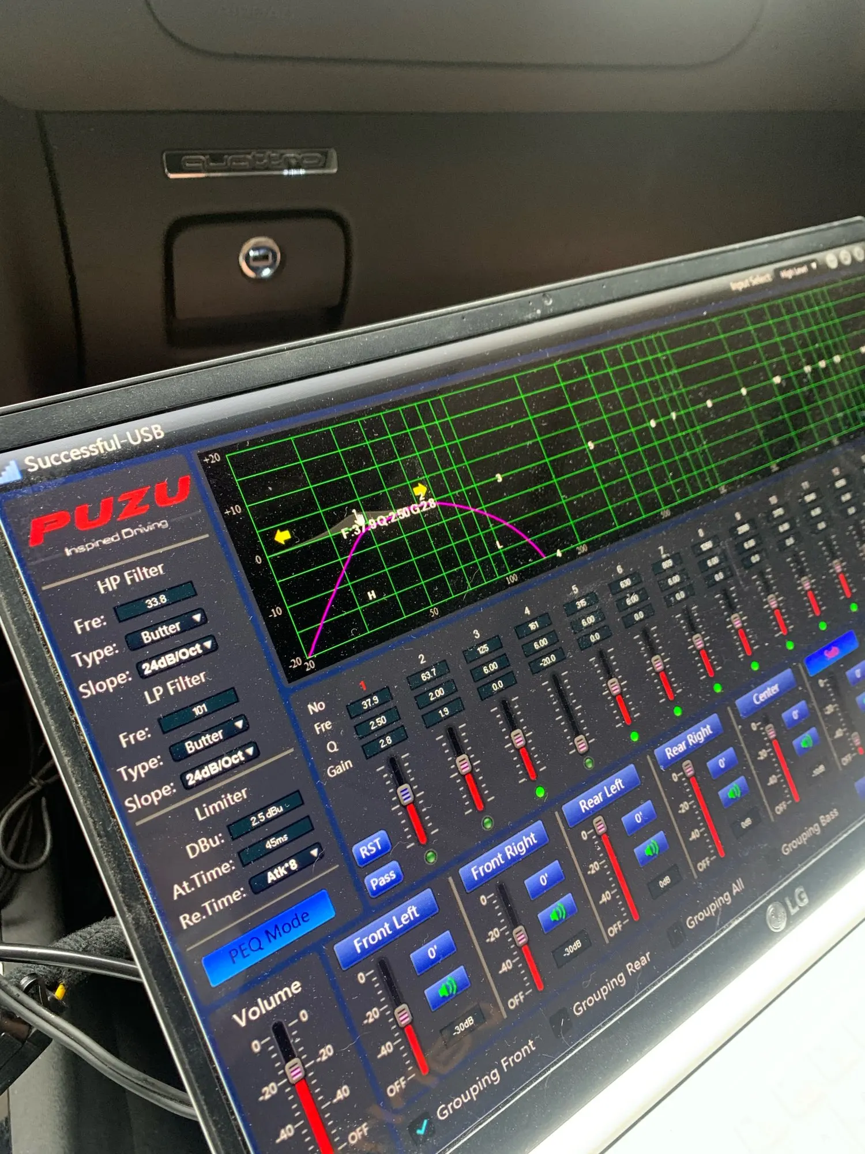Image resolution: width=865 pixels, height=1154 pixels.
Task: Click the Pass button
Action: click(x=383, y=879)
